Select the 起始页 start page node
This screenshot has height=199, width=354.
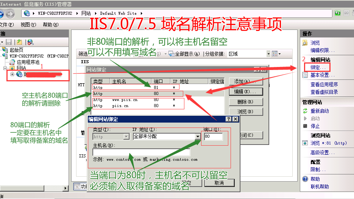click(x=16, y=50)
